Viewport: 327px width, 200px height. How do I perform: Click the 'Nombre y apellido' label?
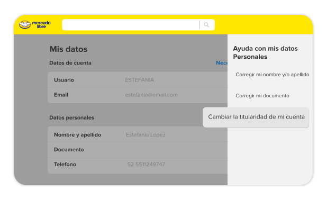click(77, 135)
